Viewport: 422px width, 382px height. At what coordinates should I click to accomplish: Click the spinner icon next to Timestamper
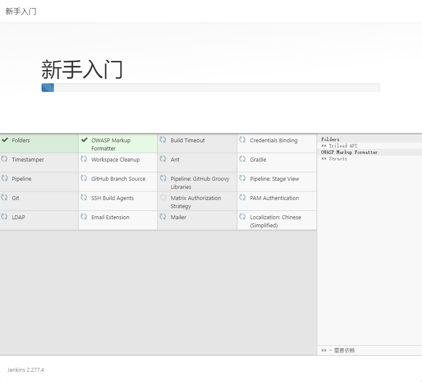[x=6, y=159]
